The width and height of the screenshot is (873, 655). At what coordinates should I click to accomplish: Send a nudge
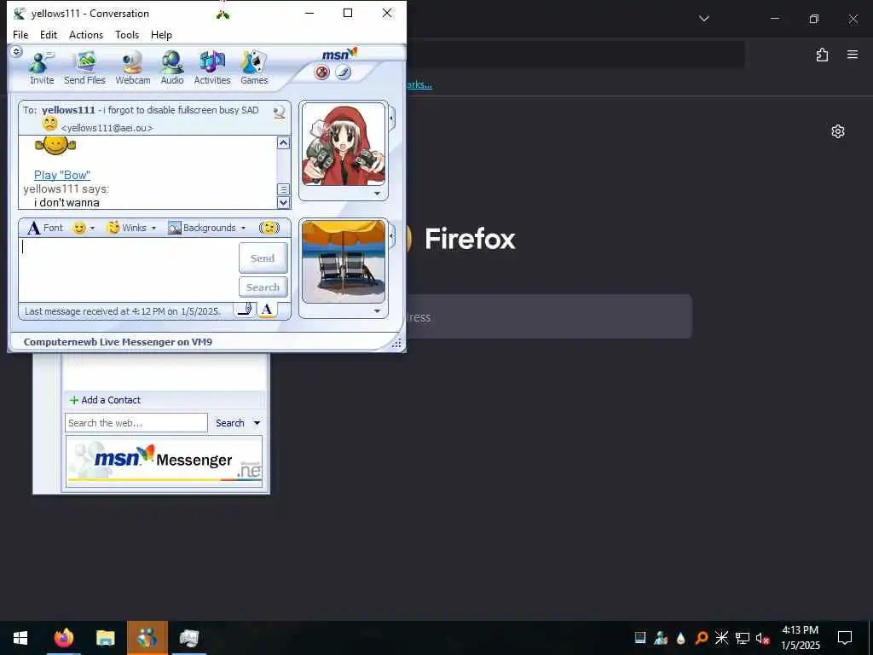(269, 228)
